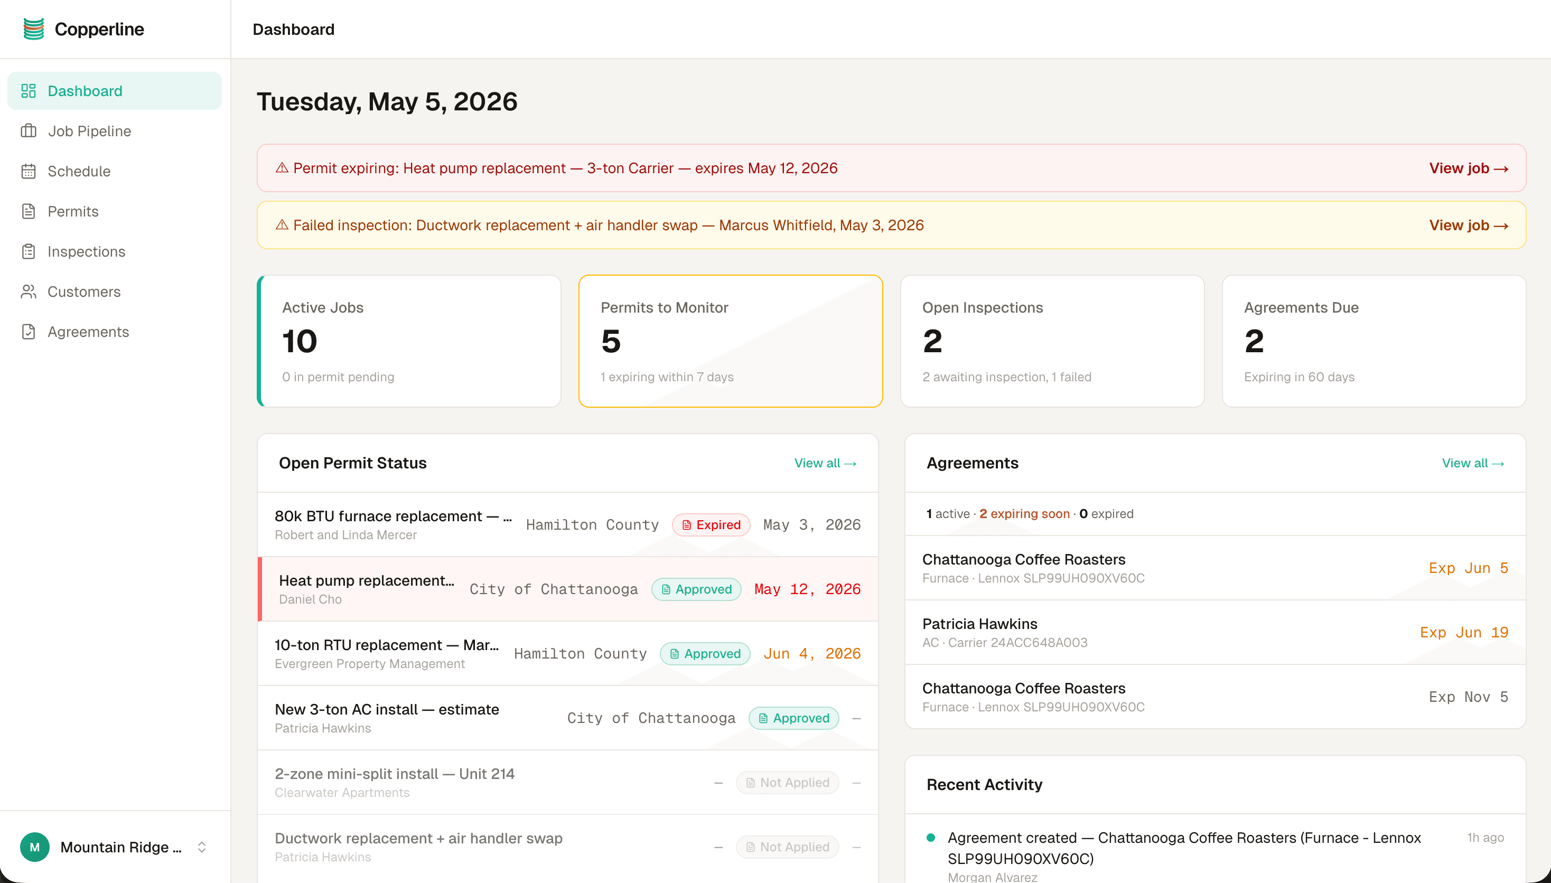Click Agreement created activity entry text

pos(1184,848)
